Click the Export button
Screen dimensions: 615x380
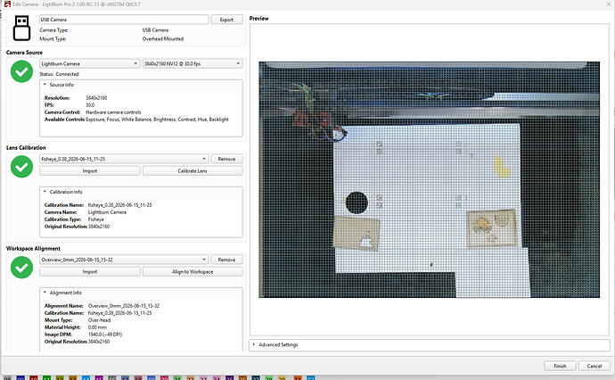[226, 20]
